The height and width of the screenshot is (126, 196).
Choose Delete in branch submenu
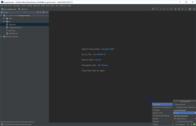coord(162,124)
